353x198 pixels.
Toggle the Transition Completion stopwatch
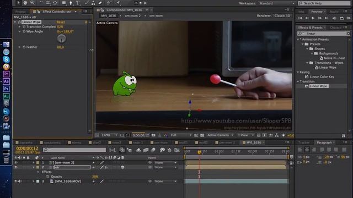coord(24,27)
